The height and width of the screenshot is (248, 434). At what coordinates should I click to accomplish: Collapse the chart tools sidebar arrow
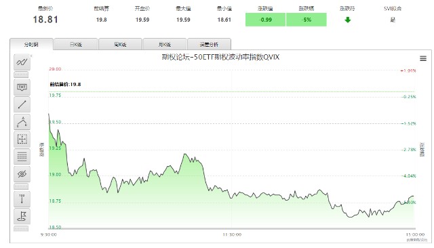click(x=31, y=56)
